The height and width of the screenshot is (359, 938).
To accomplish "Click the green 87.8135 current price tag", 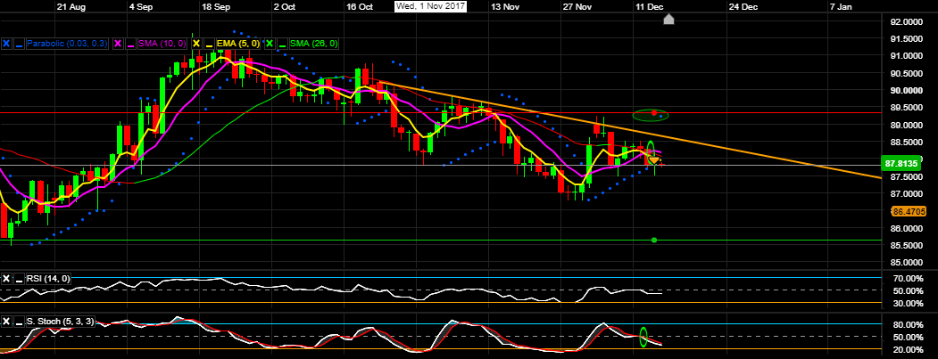I will click(902, 162).
